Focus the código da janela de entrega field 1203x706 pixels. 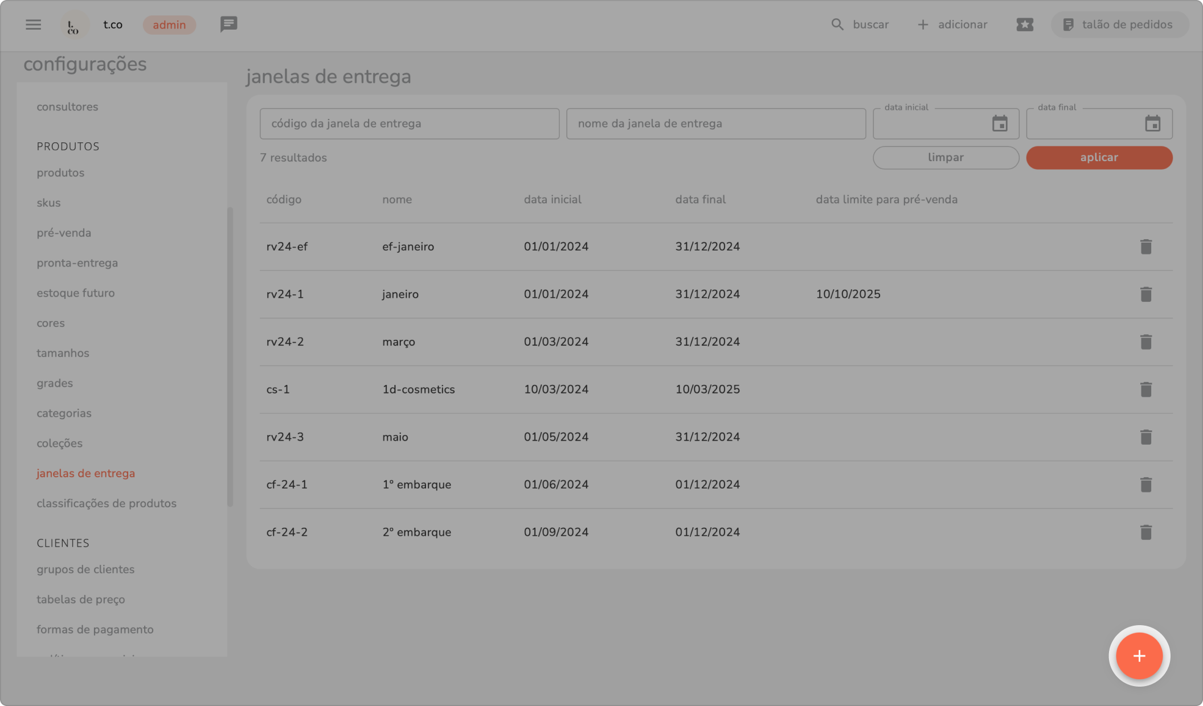pyautogui.click(x=409, y=124)
